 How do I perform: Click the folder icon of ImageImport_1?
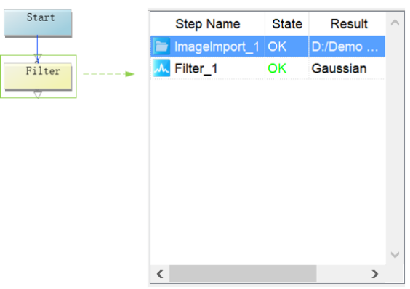pyautogui.click(x=161, y=46)
